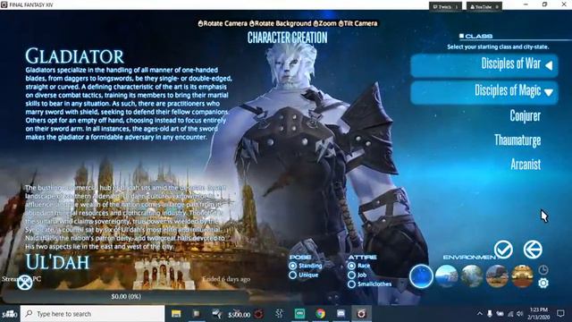Go back using the left arrow icon
Image resolution: width=572 pixels, height=322 pixels.
(x=533, y=250)
